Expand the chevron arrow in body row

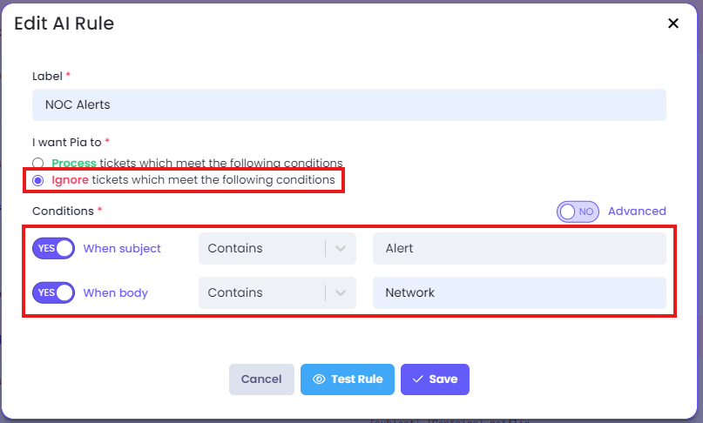click(341, 292)
